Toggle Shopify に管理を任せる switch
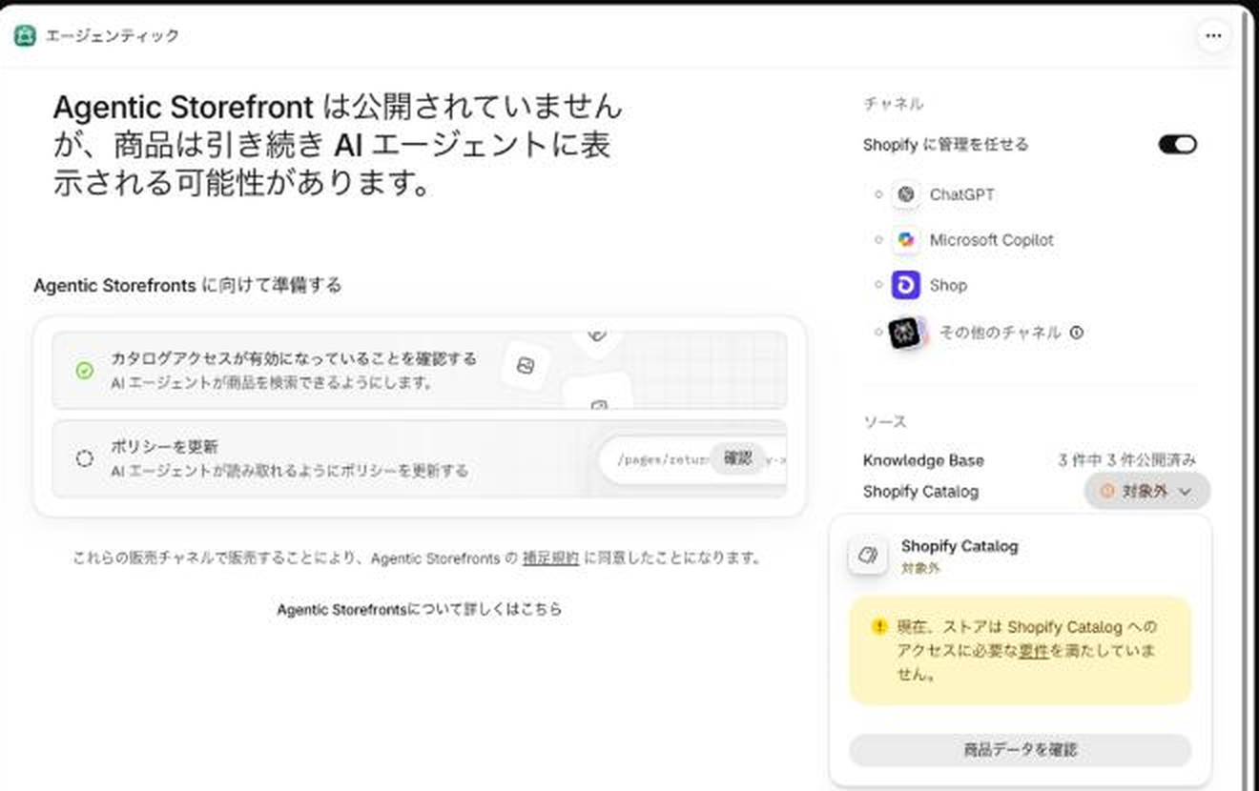The width and height of the screenshot is (1259, 791). pos(1177,145)
